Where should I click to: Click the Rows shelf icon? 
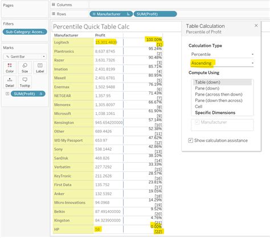54,14
